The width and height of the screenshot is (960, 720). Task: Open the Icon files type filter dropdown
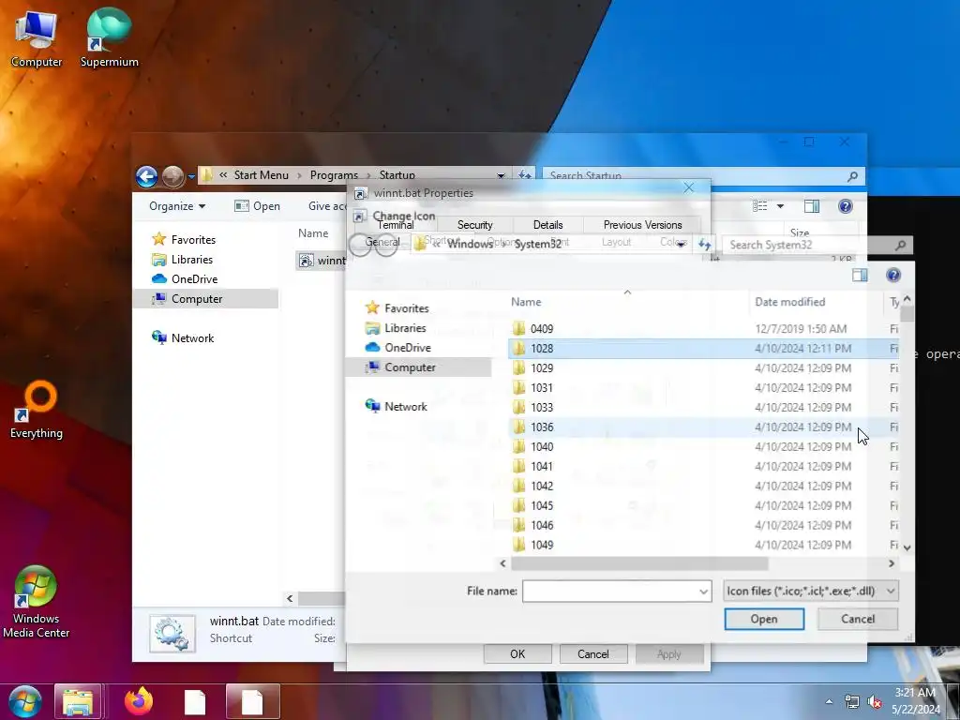coord(811,591)
